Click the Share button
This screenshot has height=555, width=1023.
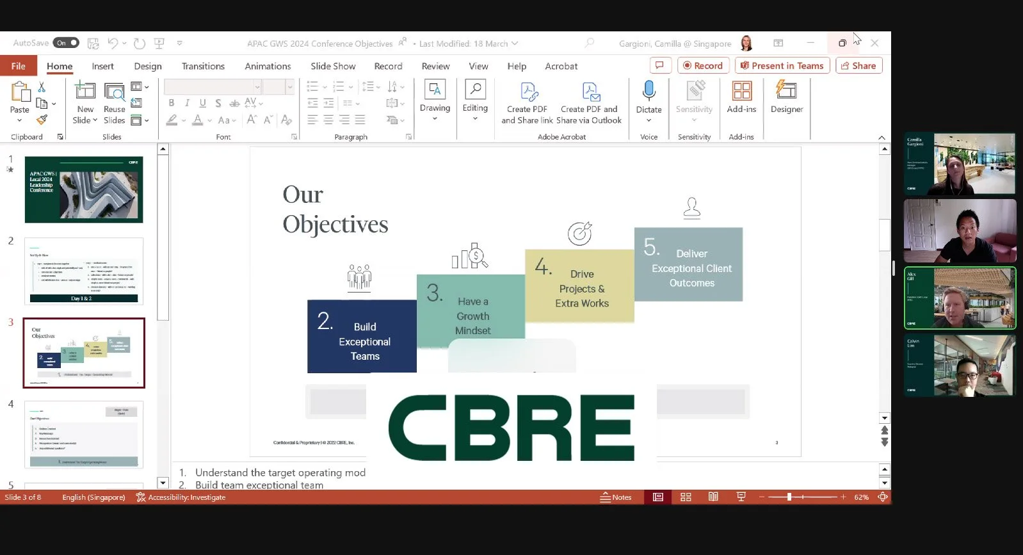click(x=858, y=65)
